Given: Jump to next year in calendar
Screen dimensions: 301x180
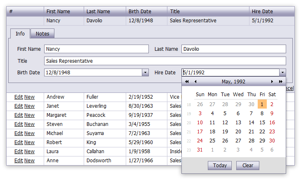Looking at the screenshot, I should tap(281, 82).
